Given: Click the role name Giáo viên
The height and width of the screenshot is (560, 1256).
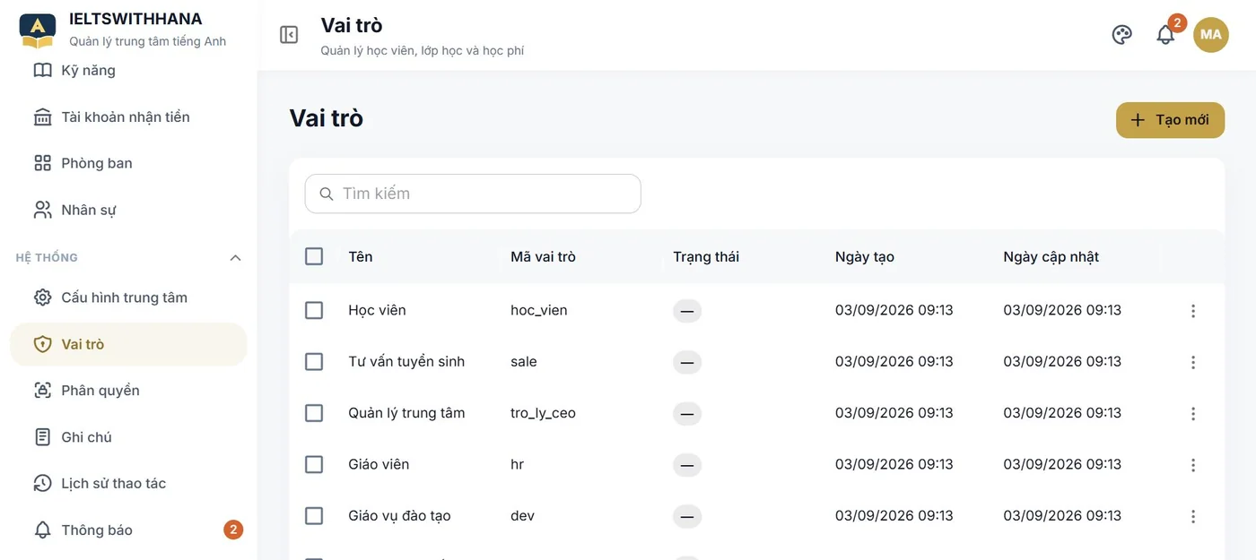Looking at the screenshot, I should [379, 464].
